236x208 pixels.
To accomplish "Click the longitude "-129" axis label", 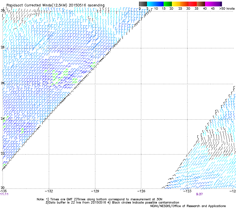I will [x=95, y=191].
